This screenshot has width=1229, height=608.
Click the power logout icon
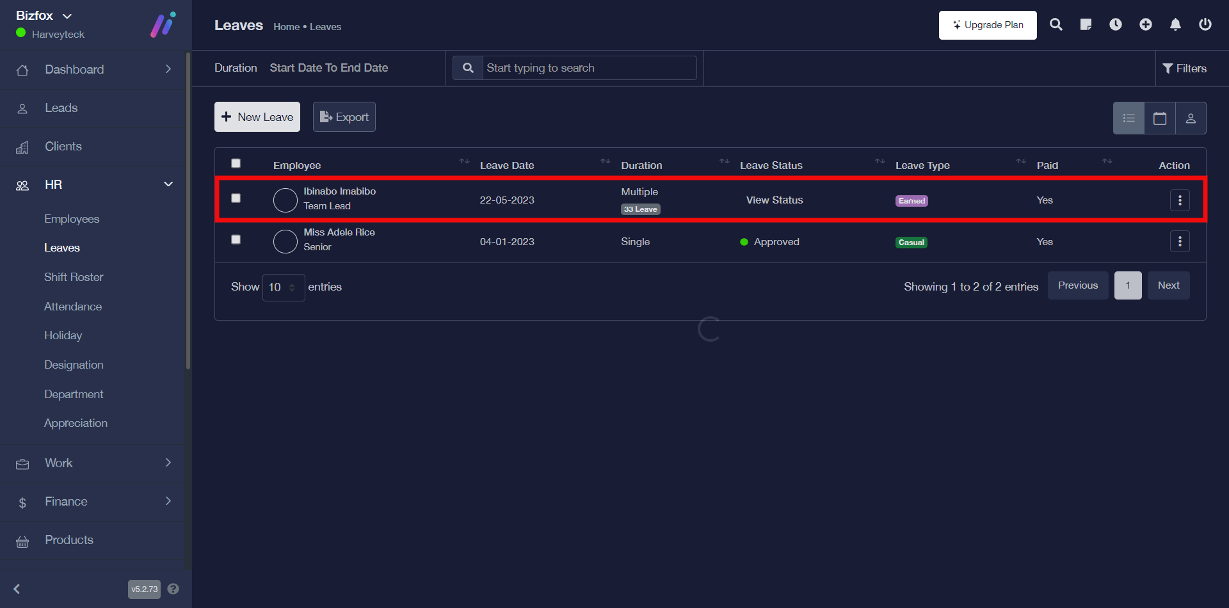point(1205,25)
